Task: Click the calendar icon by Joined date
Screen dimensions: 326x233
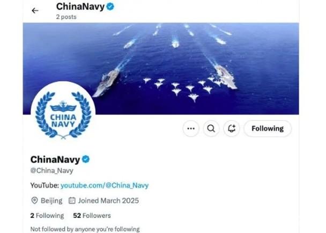Action: [x=72, y=200]
